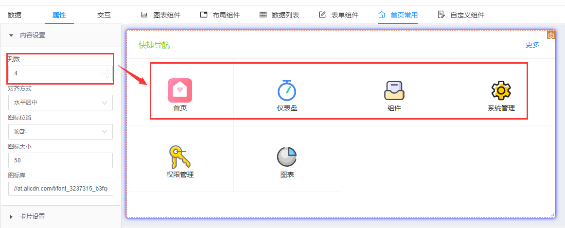Click the pink 首页 home icon
The height and width of the screenshot is (228, 565).
tap(180, 90)
